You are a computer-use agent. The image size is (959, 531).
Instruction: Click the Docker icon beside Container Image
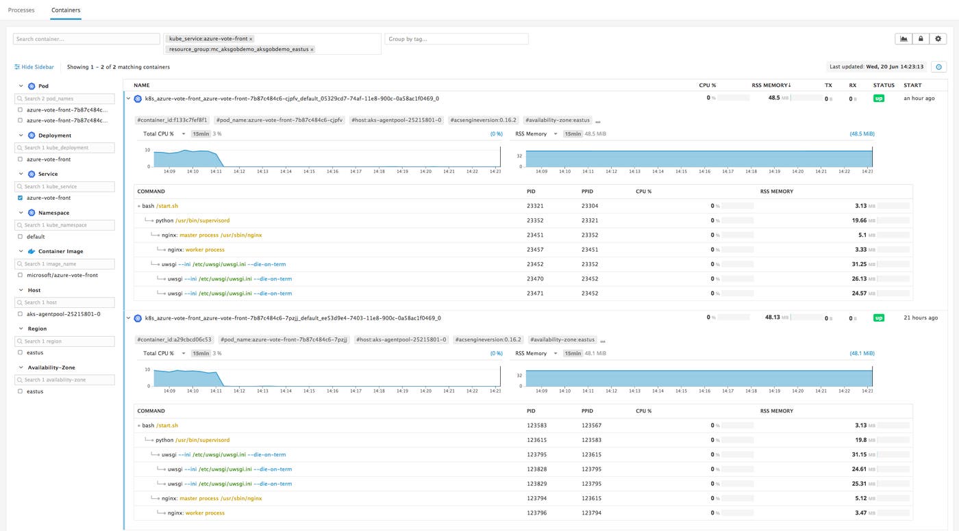point(32,251)
